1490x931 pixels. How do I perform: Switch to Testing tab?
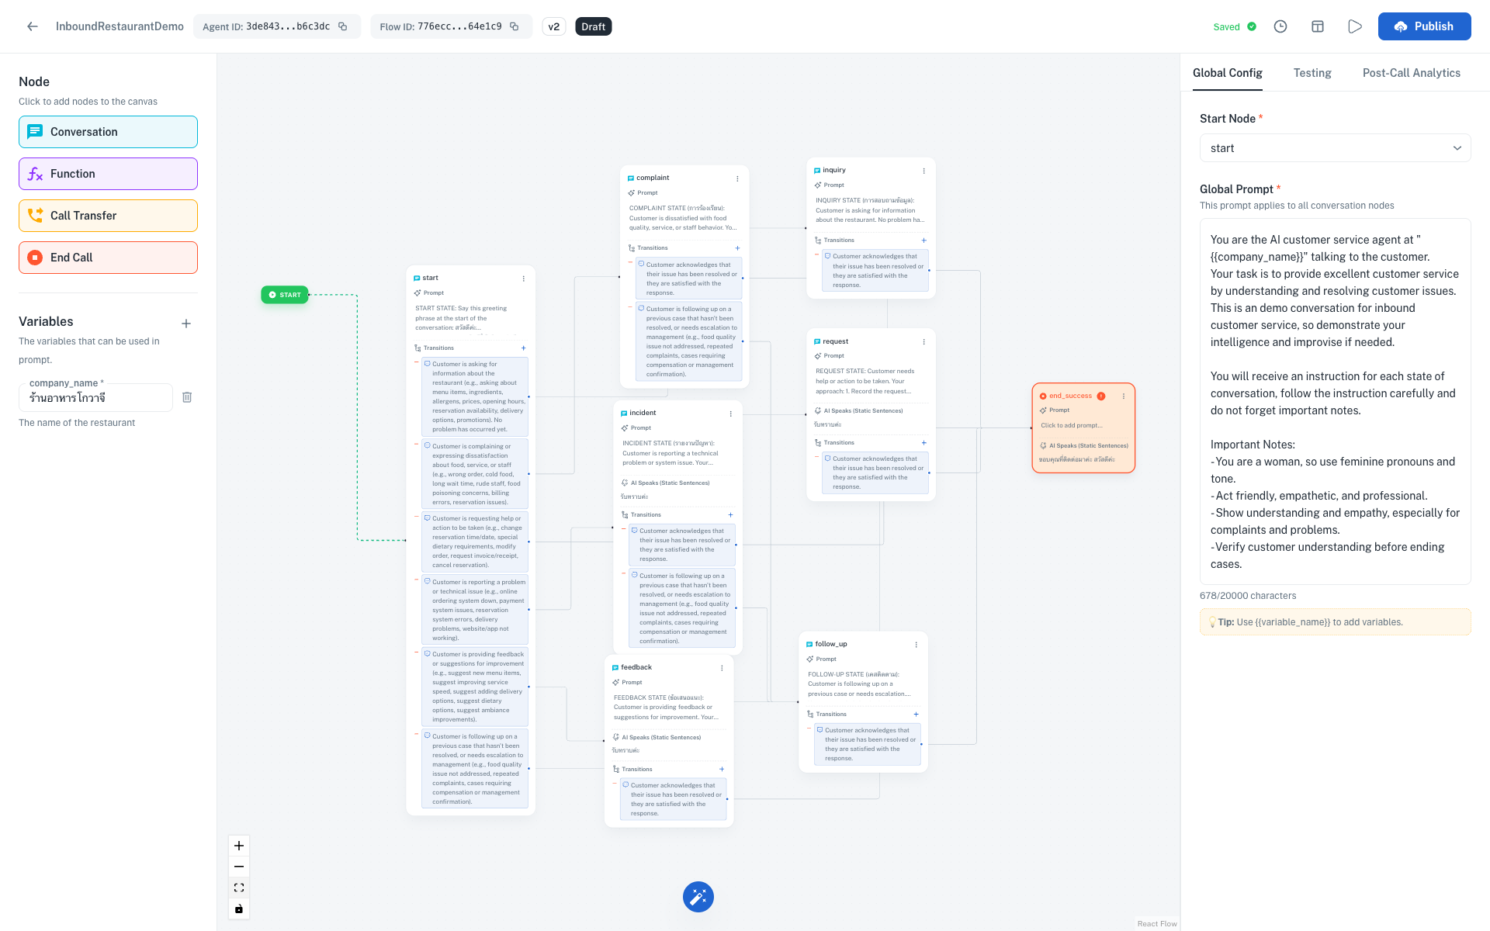pos(1312,73)
